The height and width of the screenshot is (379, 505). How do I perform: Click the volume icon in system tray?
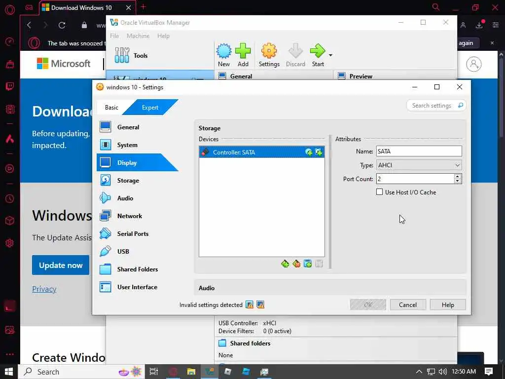443,372
